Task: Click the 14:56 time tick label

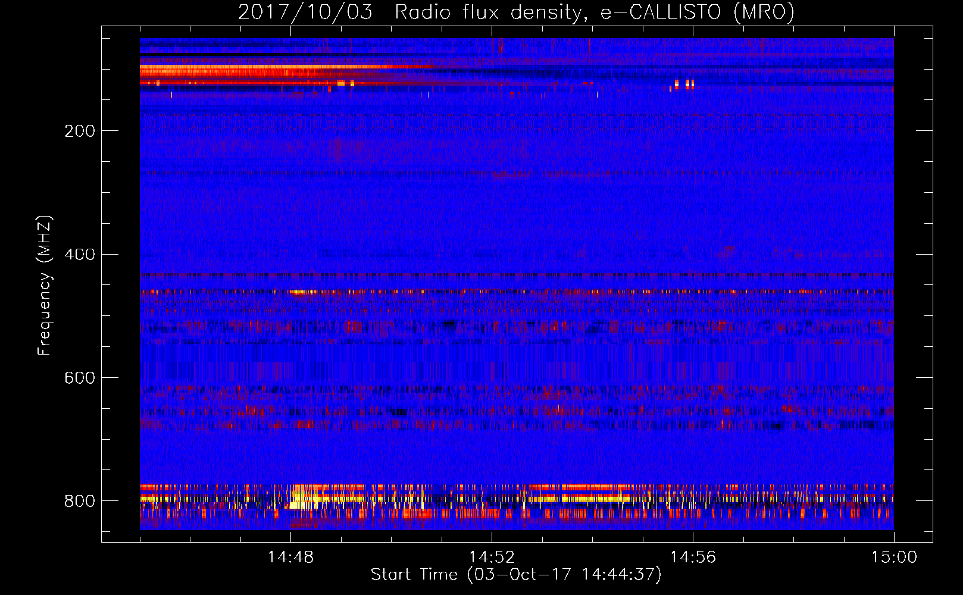Action: click(693, 557)
